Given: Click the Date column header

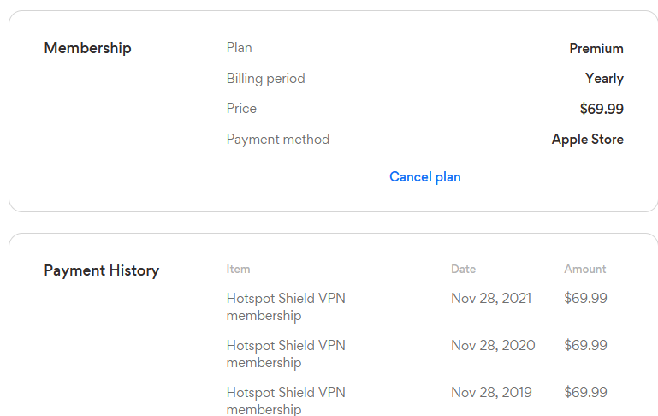Looking at the screenshot, I should pyautogui.click(x=463, y=269).
